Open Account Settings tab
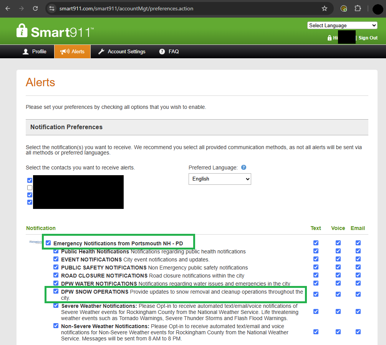 pos(122,52)
